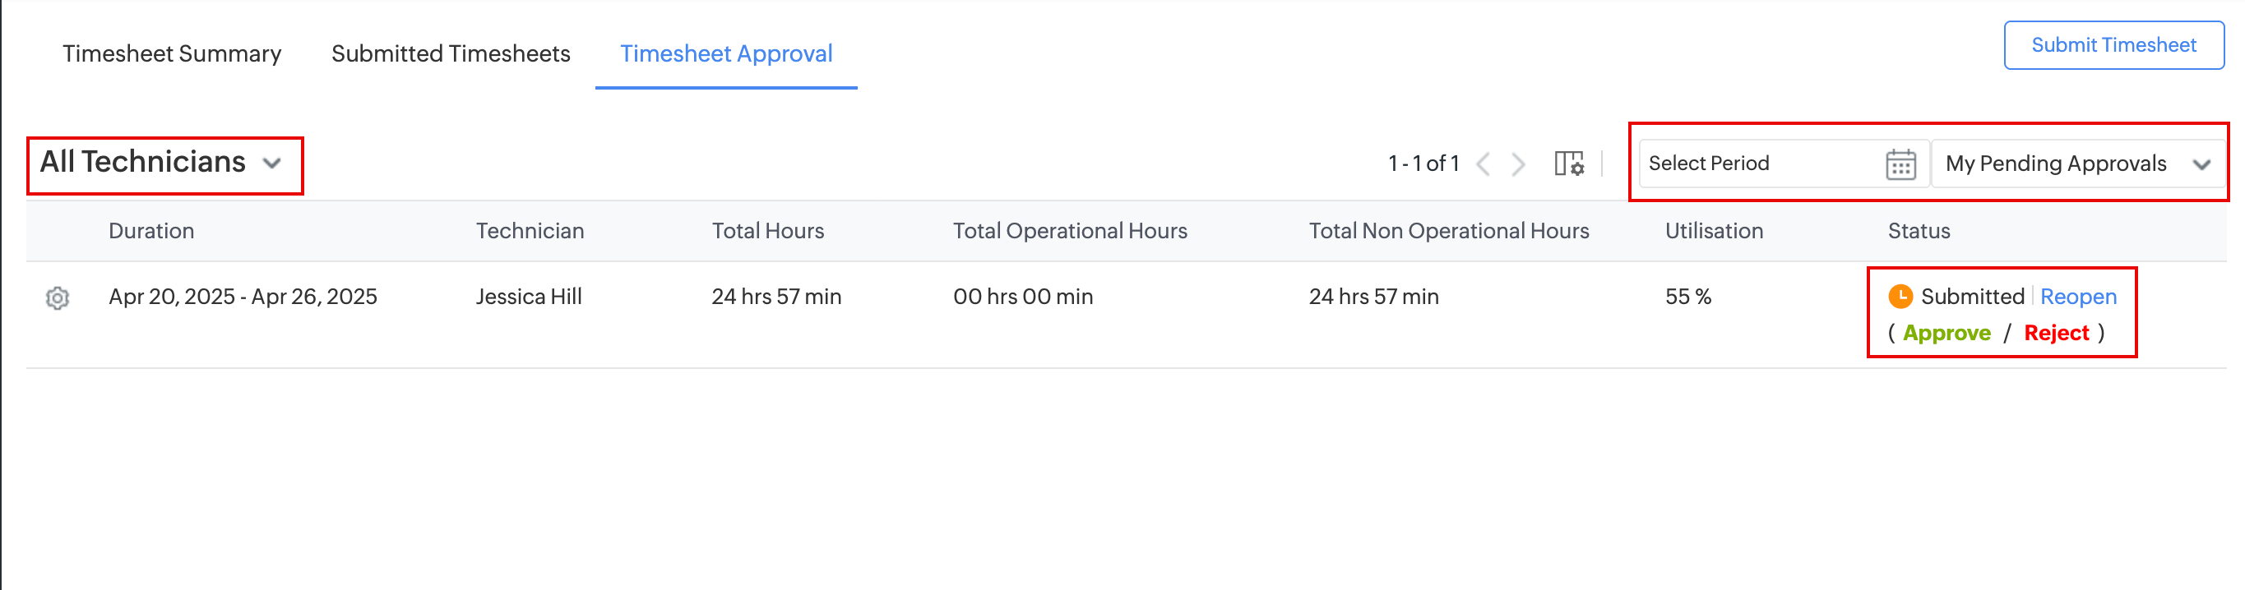Click the orange Submitted status clock icon

pos(1900,297)
